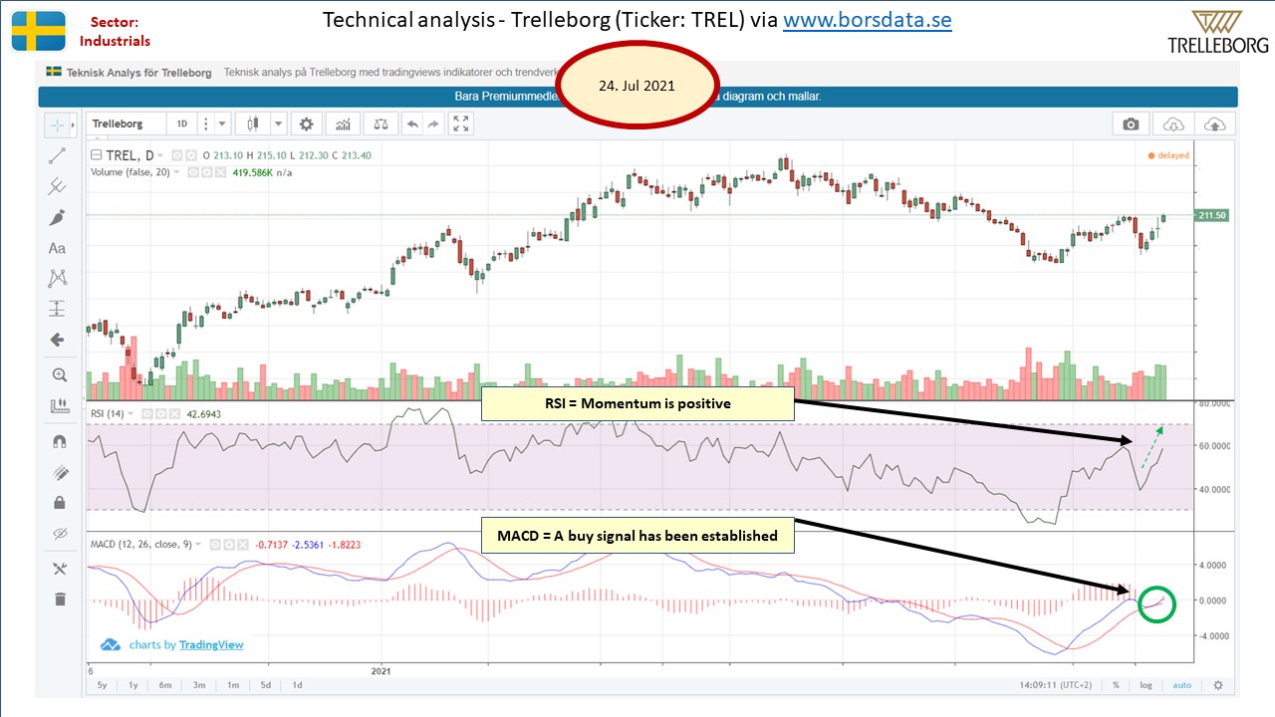1275x717 pixels.
Task: Click the Trelleborg symbol search field
Action: click(x=127, y=124)
